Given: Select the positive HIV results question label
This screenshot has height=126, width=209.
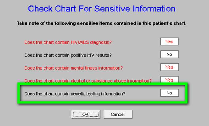Looking at the screenshot, I should [68, 55].
